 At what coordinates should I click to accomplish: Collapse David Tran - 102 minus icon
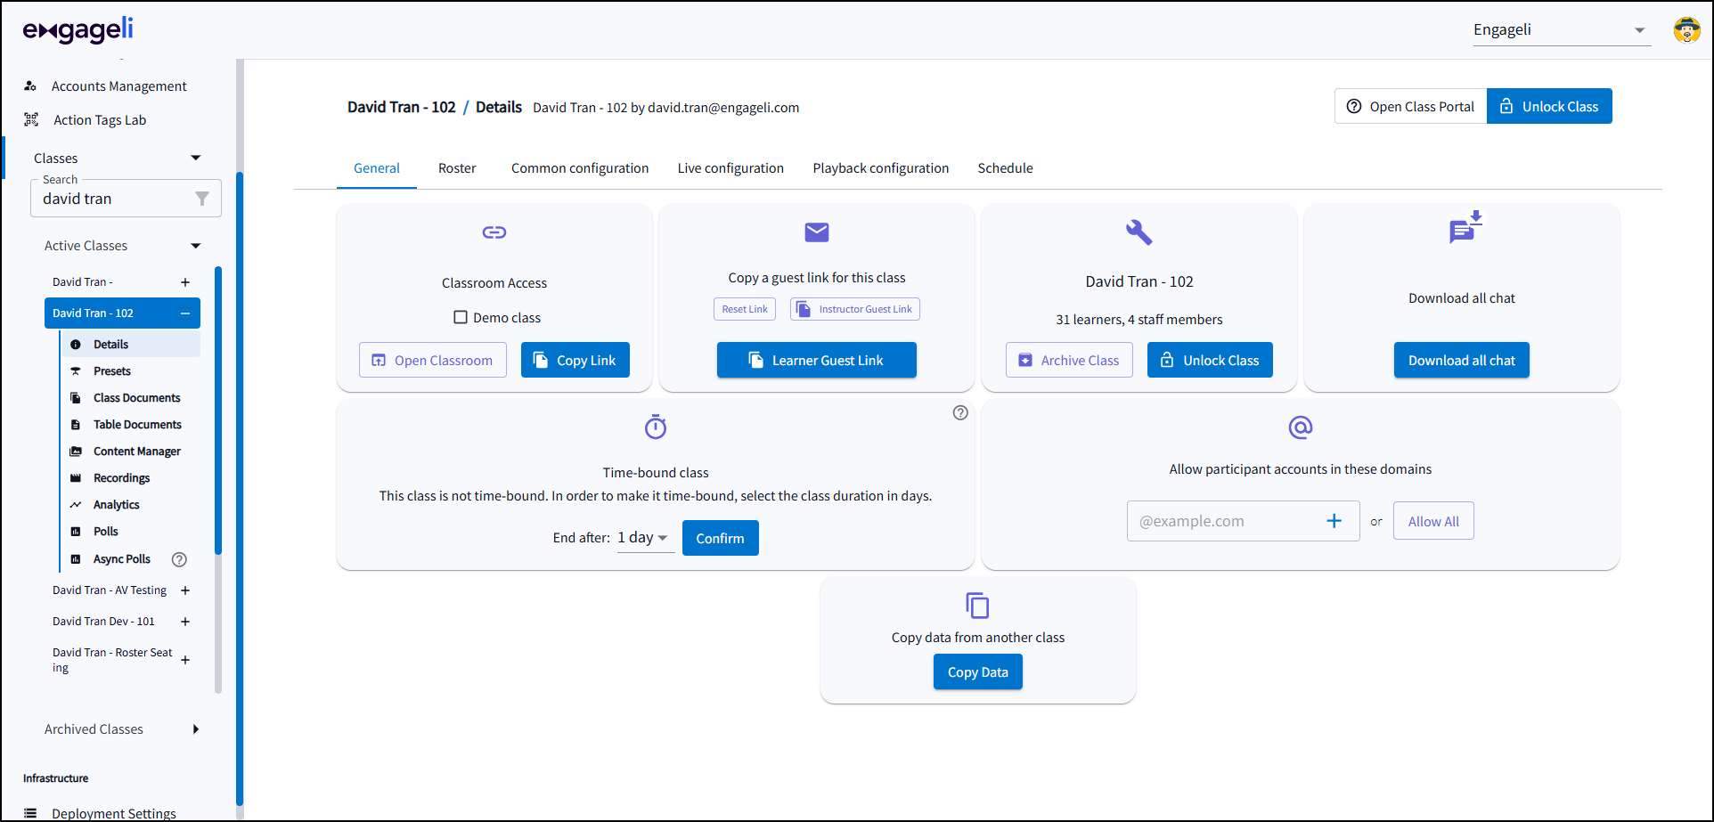click(185, 313)
